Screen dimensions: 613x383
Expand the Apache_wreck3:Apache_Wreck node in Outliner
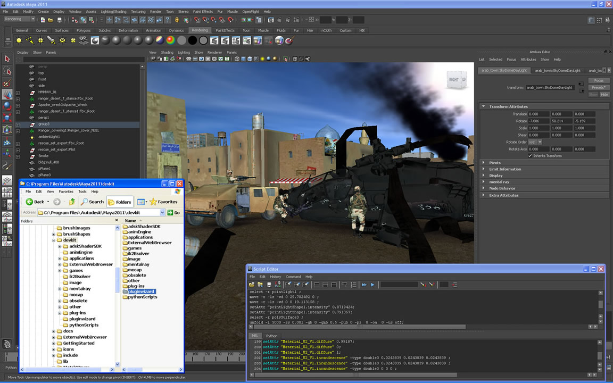click(x=18, y=105)
